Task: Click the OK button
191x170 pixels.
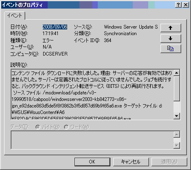Action: point(92,162)
